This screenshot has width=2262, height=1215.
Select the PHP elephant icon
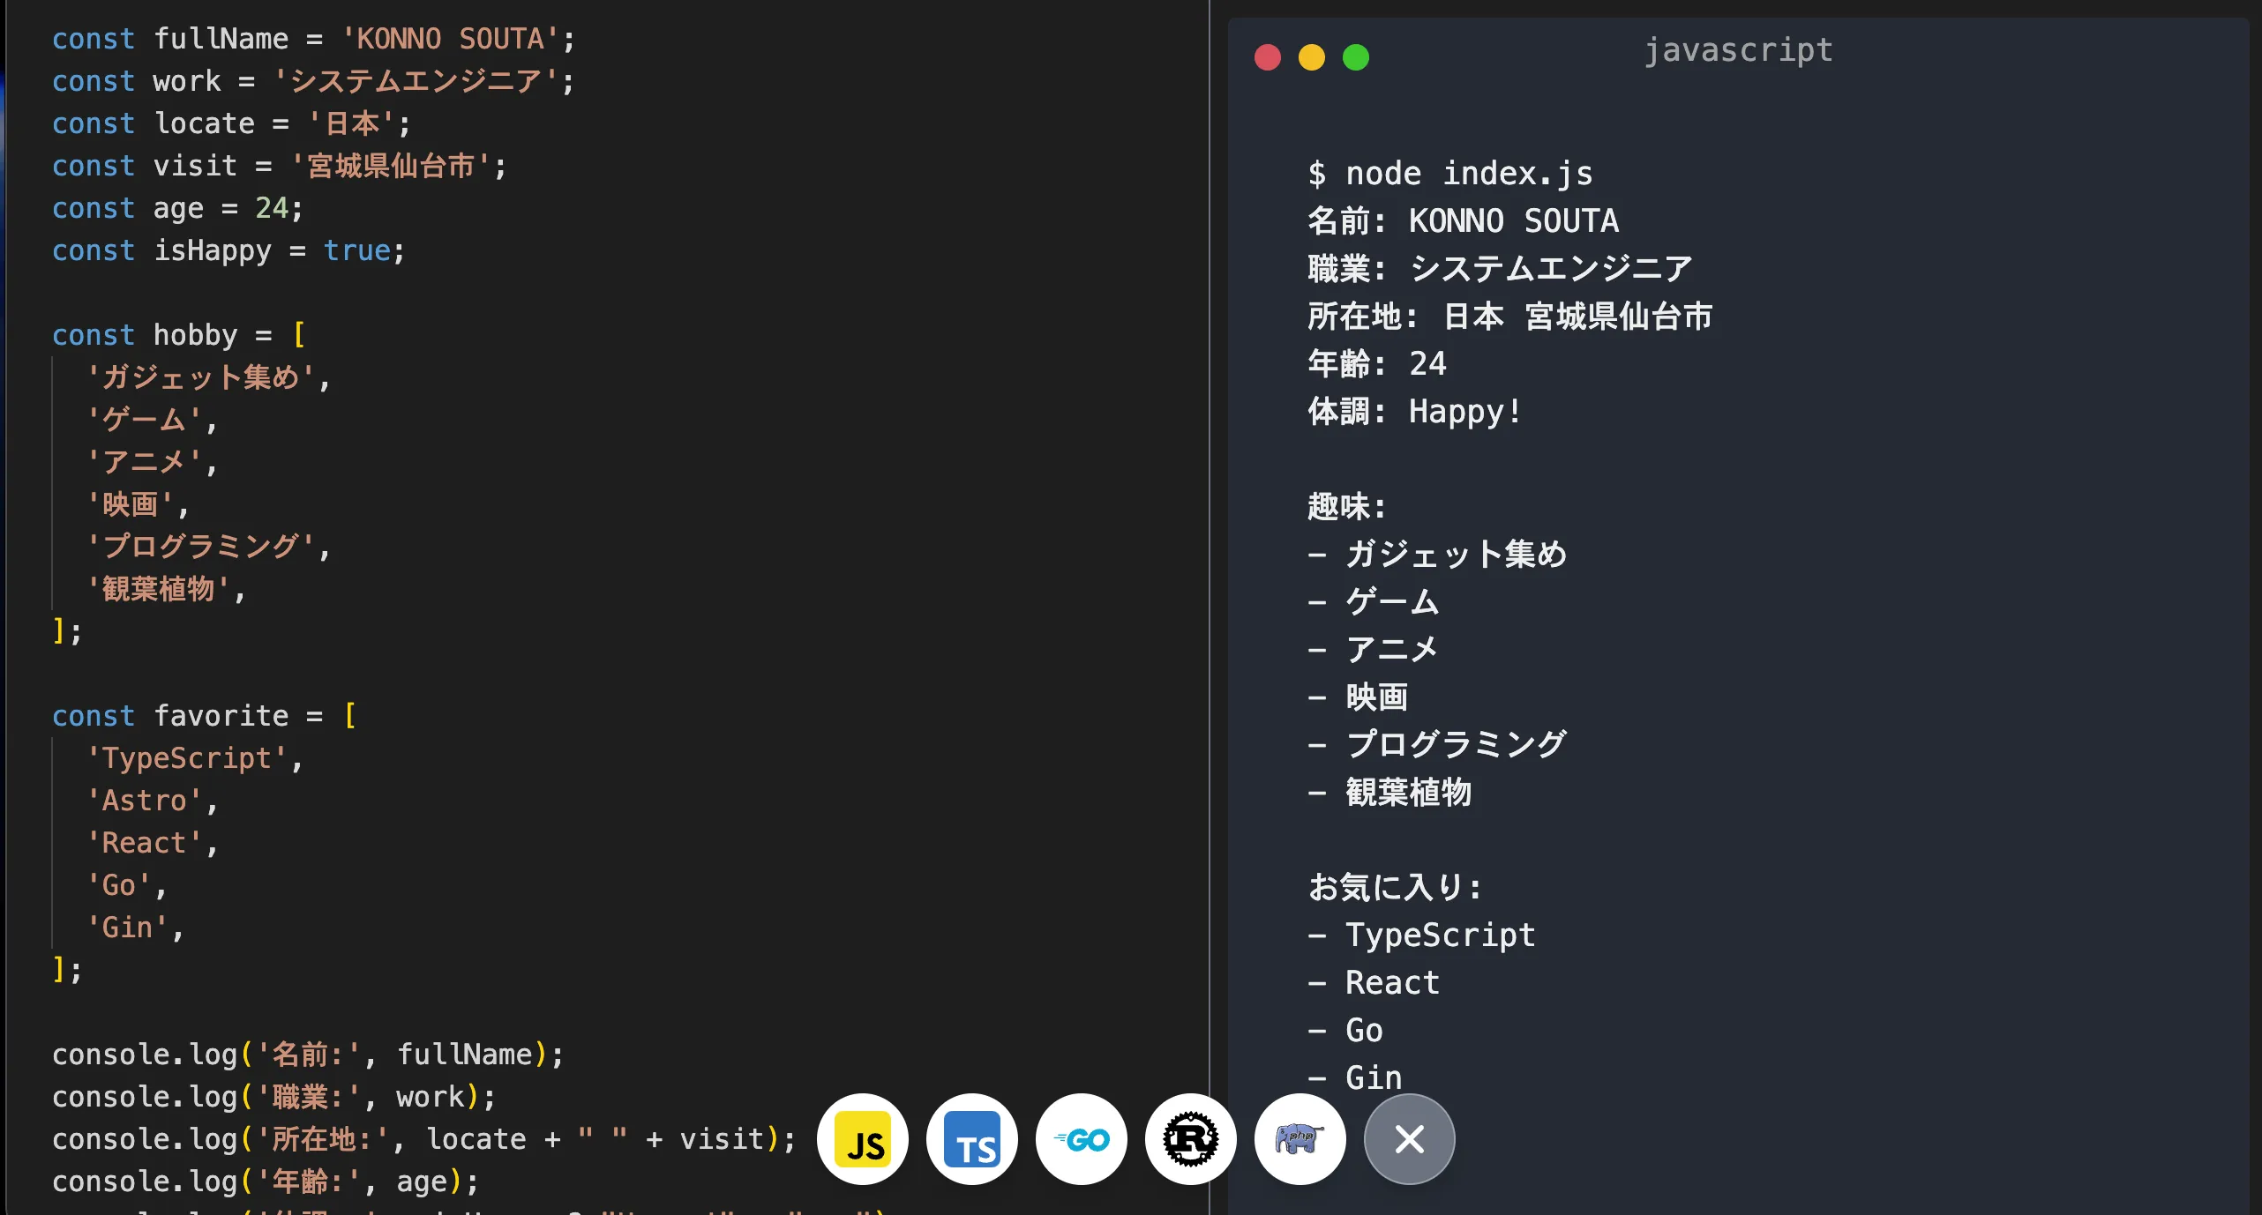(x=1300, y=1139)
